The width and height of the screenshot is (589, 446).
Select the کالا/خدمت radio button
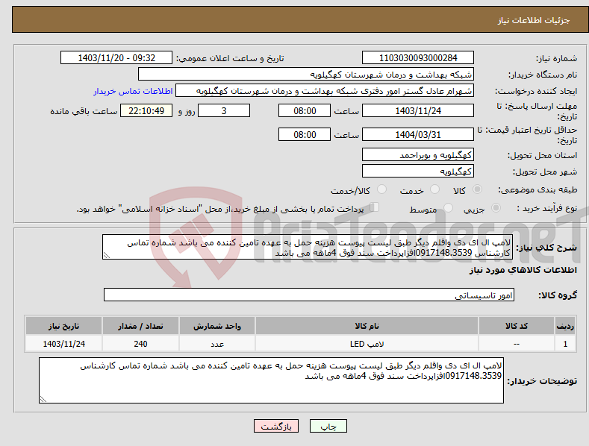coord(381,189)
